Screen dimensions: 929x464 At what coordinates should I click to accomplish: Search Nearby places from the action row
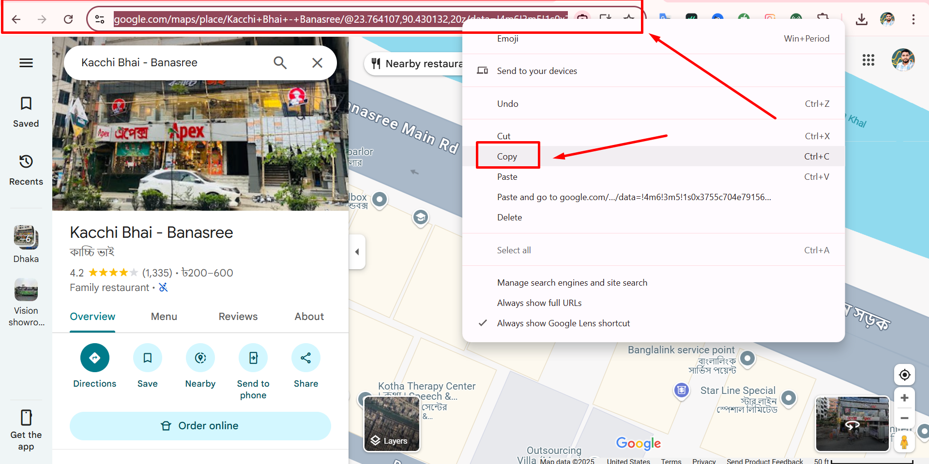pos(200,366)
